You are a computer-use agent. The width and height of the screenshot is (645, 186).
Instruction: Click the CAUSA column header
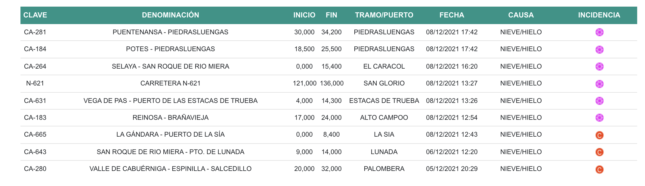coord(521,15)
